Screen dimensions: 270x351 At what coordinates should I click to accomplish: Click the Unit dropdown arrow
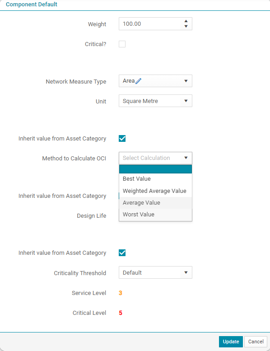(x=186, y=101)
